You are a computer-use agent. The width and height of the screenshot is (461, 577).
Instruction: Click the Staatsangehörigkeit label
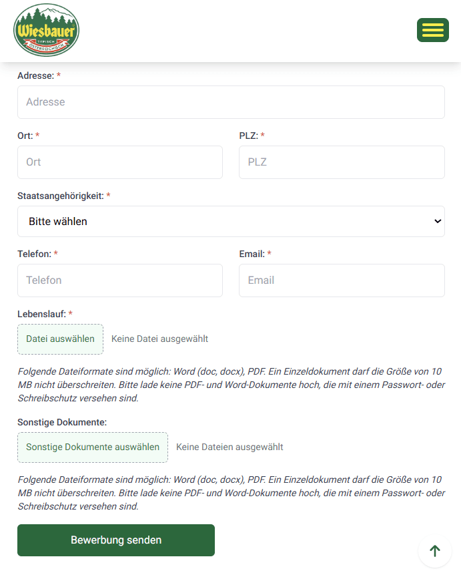pos(60,196)
